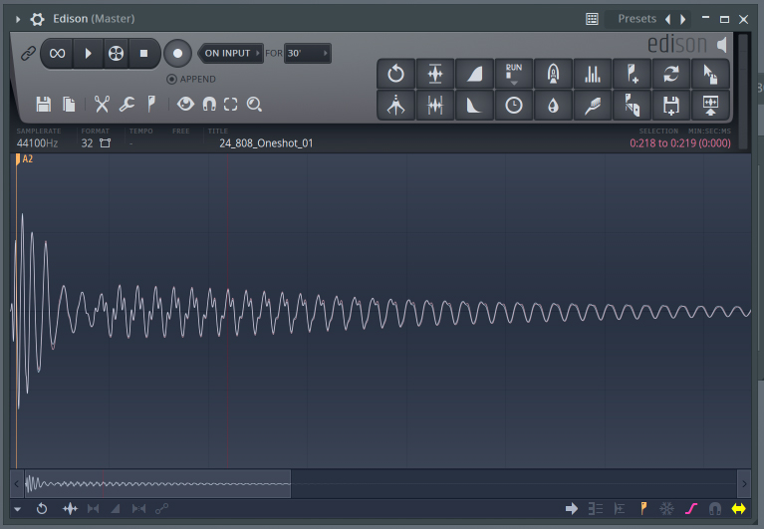Click the 32 format value
This screenshot has width=764, height=529.
click(88, 143)
